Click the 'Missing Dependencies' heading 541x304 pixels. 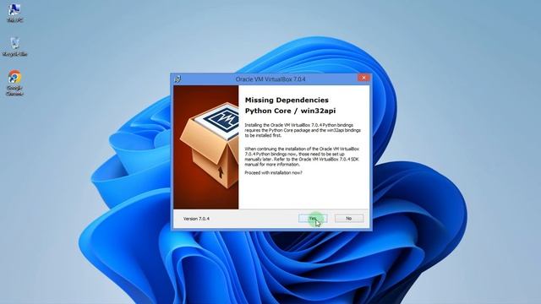coord(287,100)
